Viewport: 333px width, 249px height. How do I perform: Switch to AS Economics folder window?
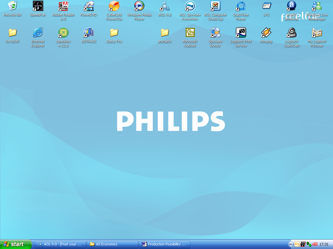pos(113,244)
